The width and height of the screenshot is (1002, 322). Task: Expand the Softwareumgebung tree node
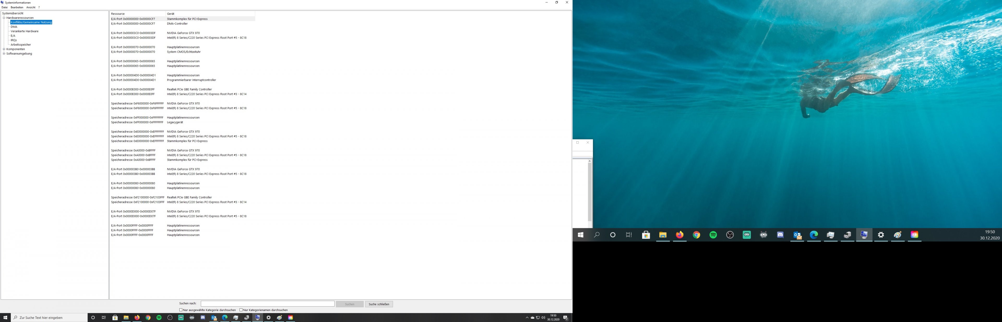(x=4, y=54)
